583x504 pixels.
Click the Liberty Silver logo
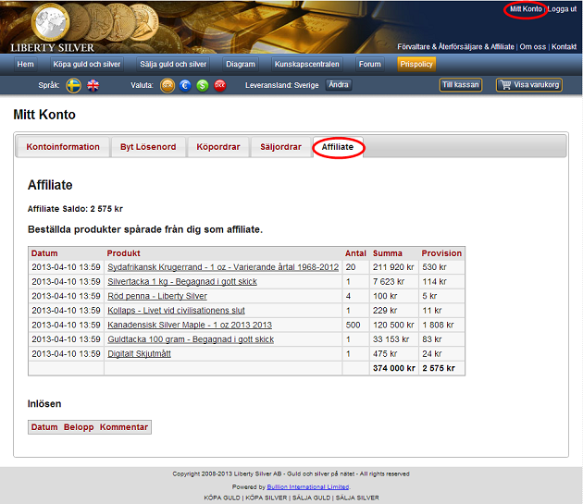coord(52,29)
